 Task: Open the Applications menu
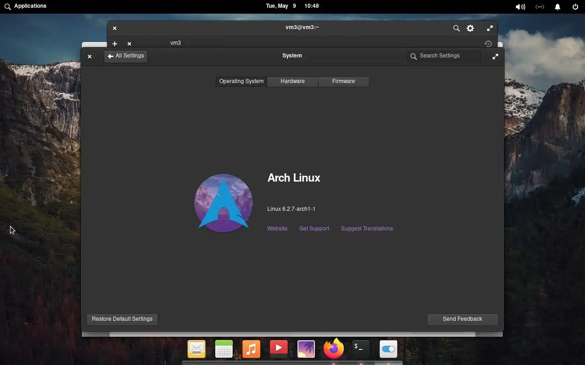pyautogui.click(x=25, y=6)
